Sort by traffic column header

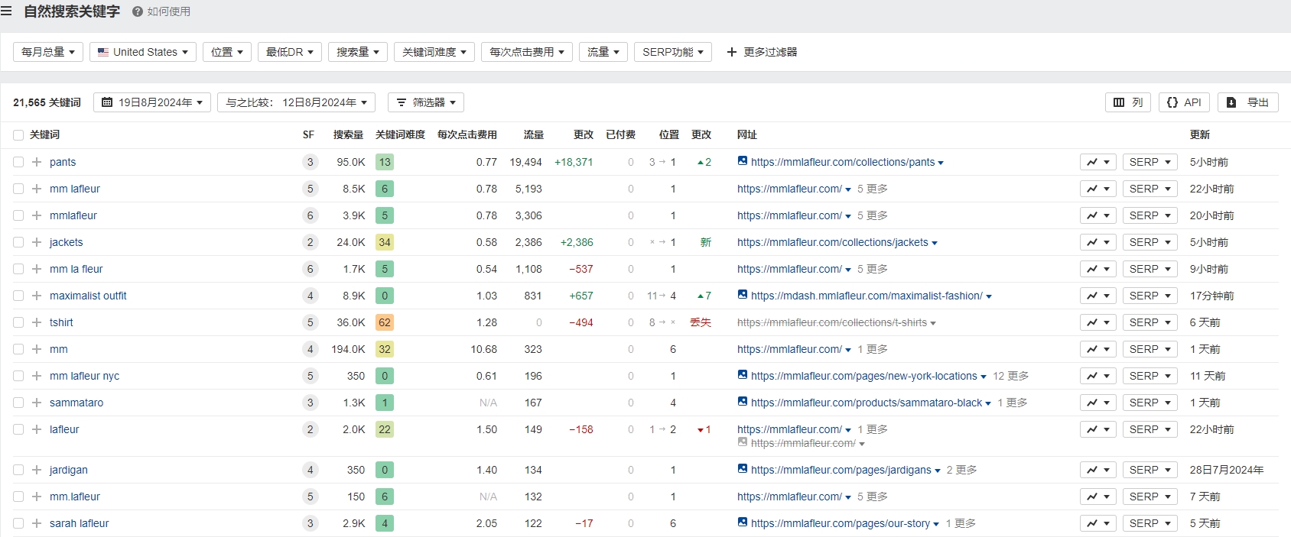[534, 134]
